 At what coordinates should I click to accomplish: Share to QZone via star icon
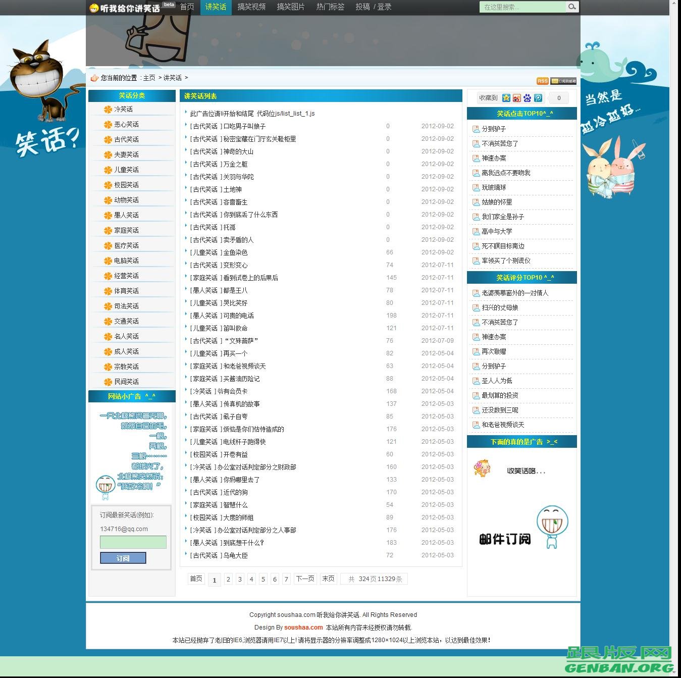tap(506, 98)
